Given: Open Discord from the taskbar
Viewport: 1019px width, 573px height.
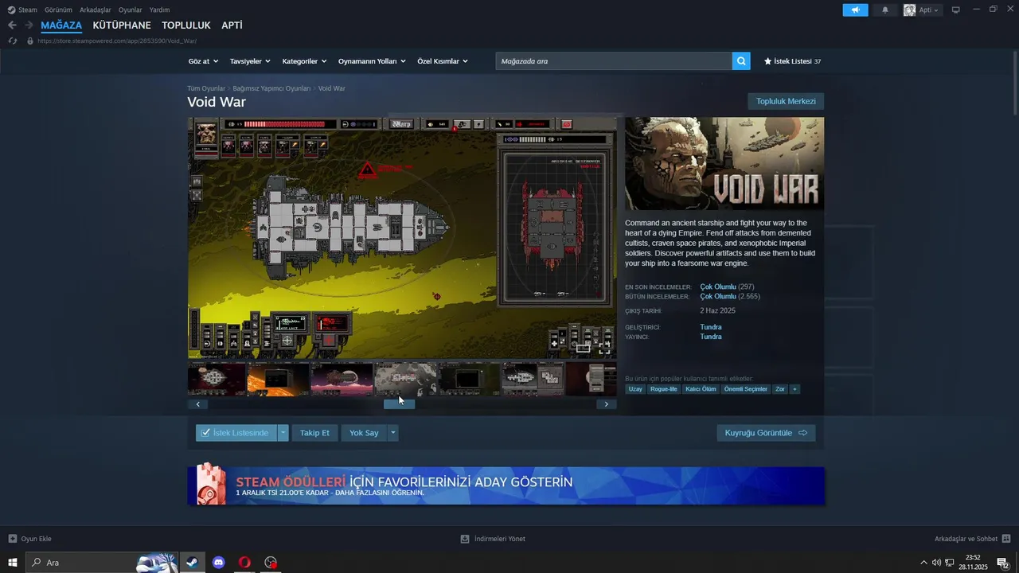Looking at the screenshot, I should tap(218, 563).
